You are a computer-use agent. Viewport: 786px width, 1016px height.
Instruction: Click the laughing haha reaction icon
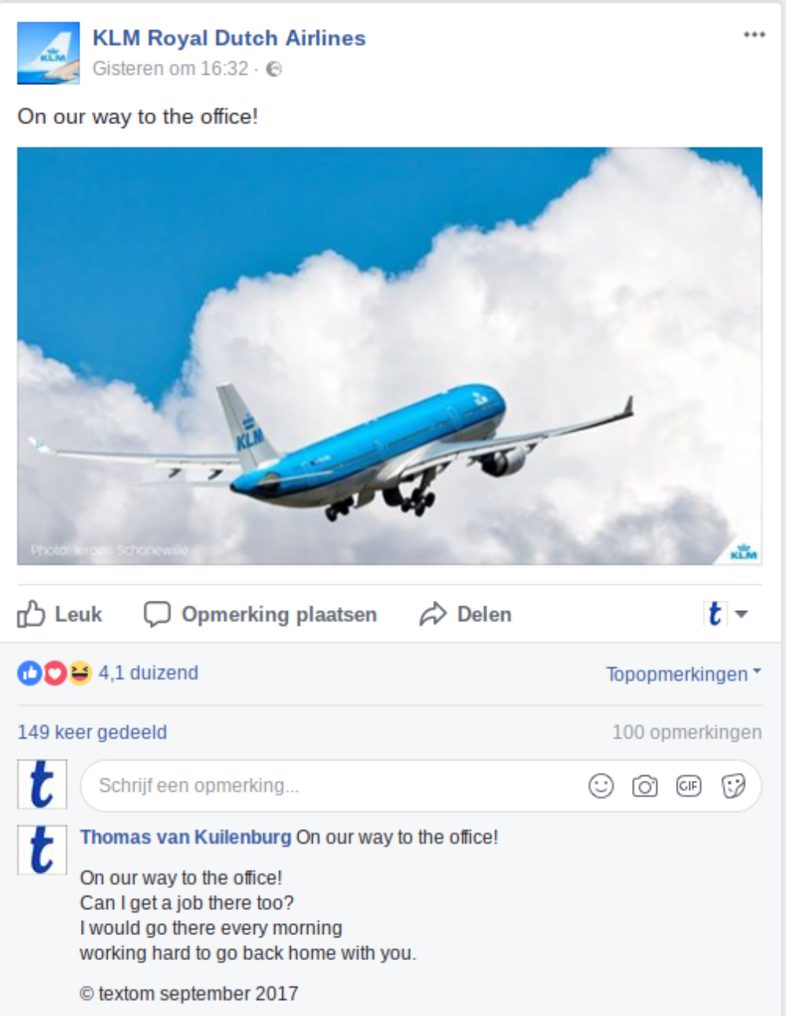coord(79,673)
